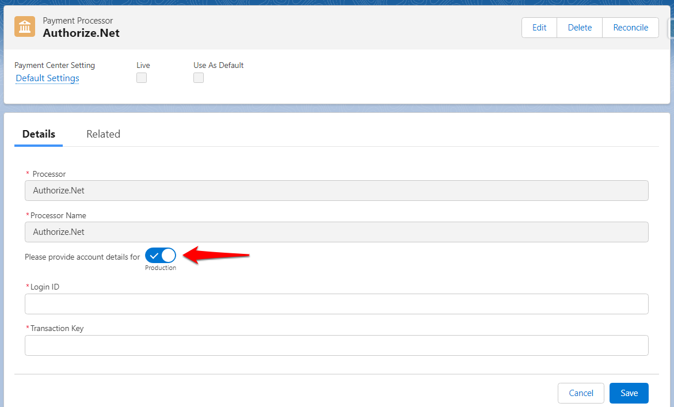The image size is (674, 407).
Task: Select the Authorize.Net header title
Action: point(81,33)
